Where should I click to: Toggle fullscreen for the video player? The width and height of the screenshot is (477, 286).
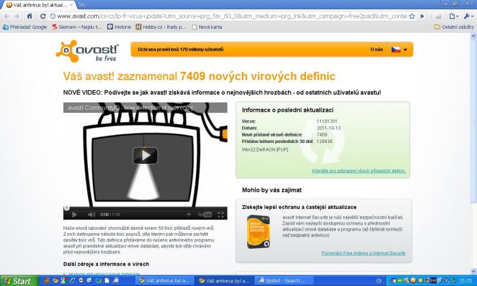221,215
